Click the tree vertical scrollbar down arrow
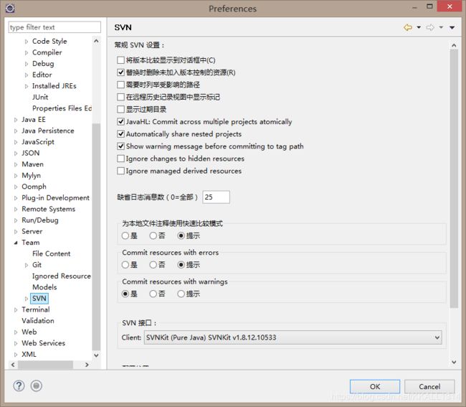466x407 pixels. click(x=96, y=355)
